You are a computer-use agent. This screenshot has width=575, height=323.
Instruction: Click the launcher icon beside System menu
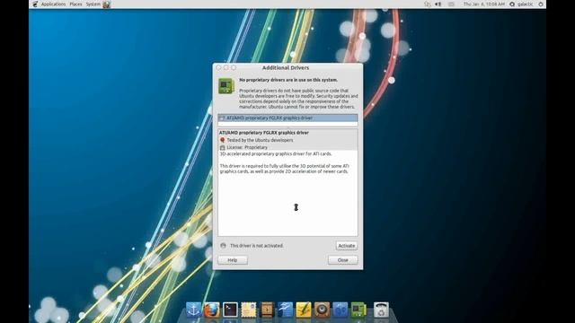106,4
